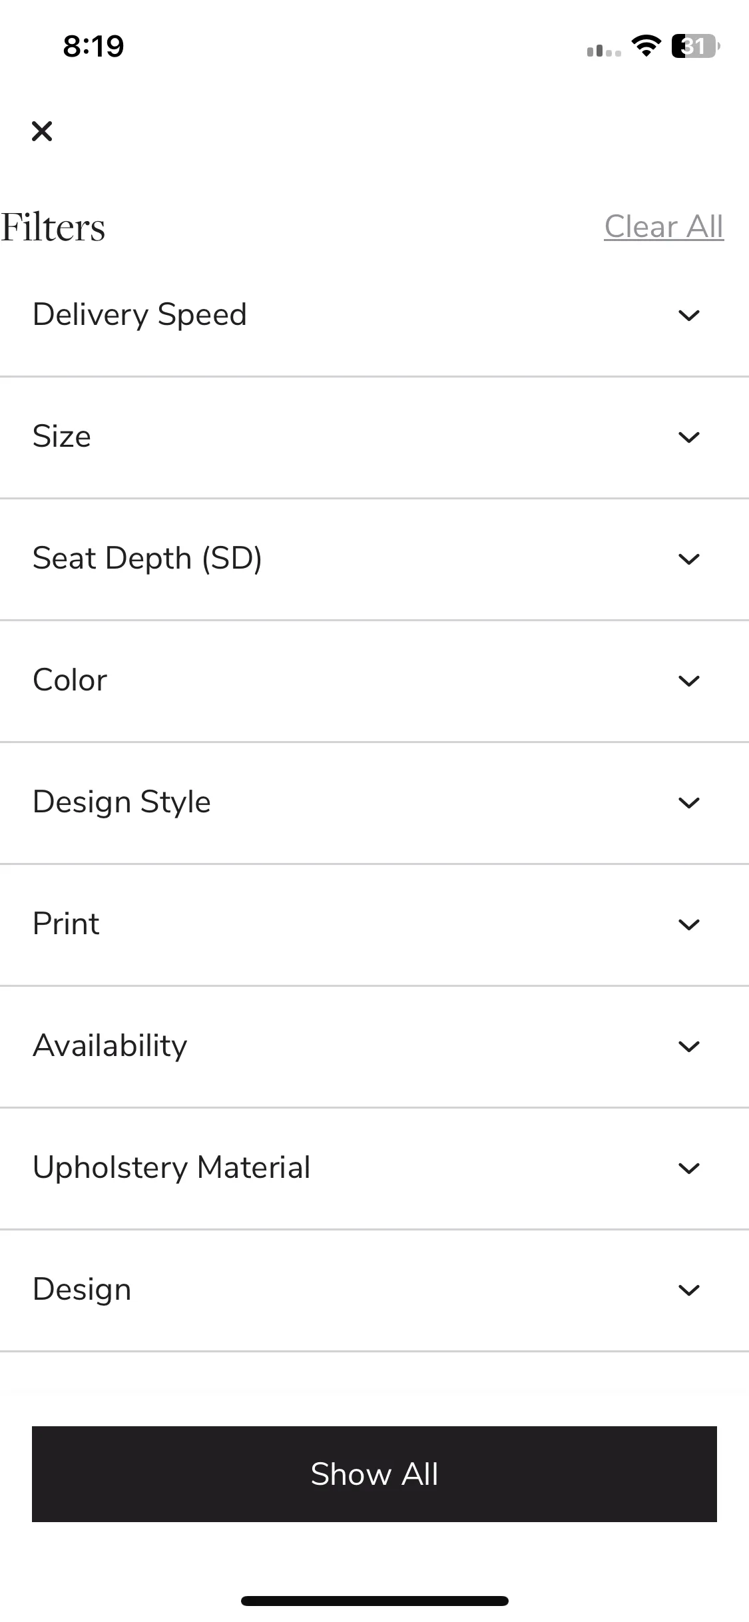The height and width of the screenshot is (1622, 749).
Task: Tap the Clear All link
Action: (664, 226)
